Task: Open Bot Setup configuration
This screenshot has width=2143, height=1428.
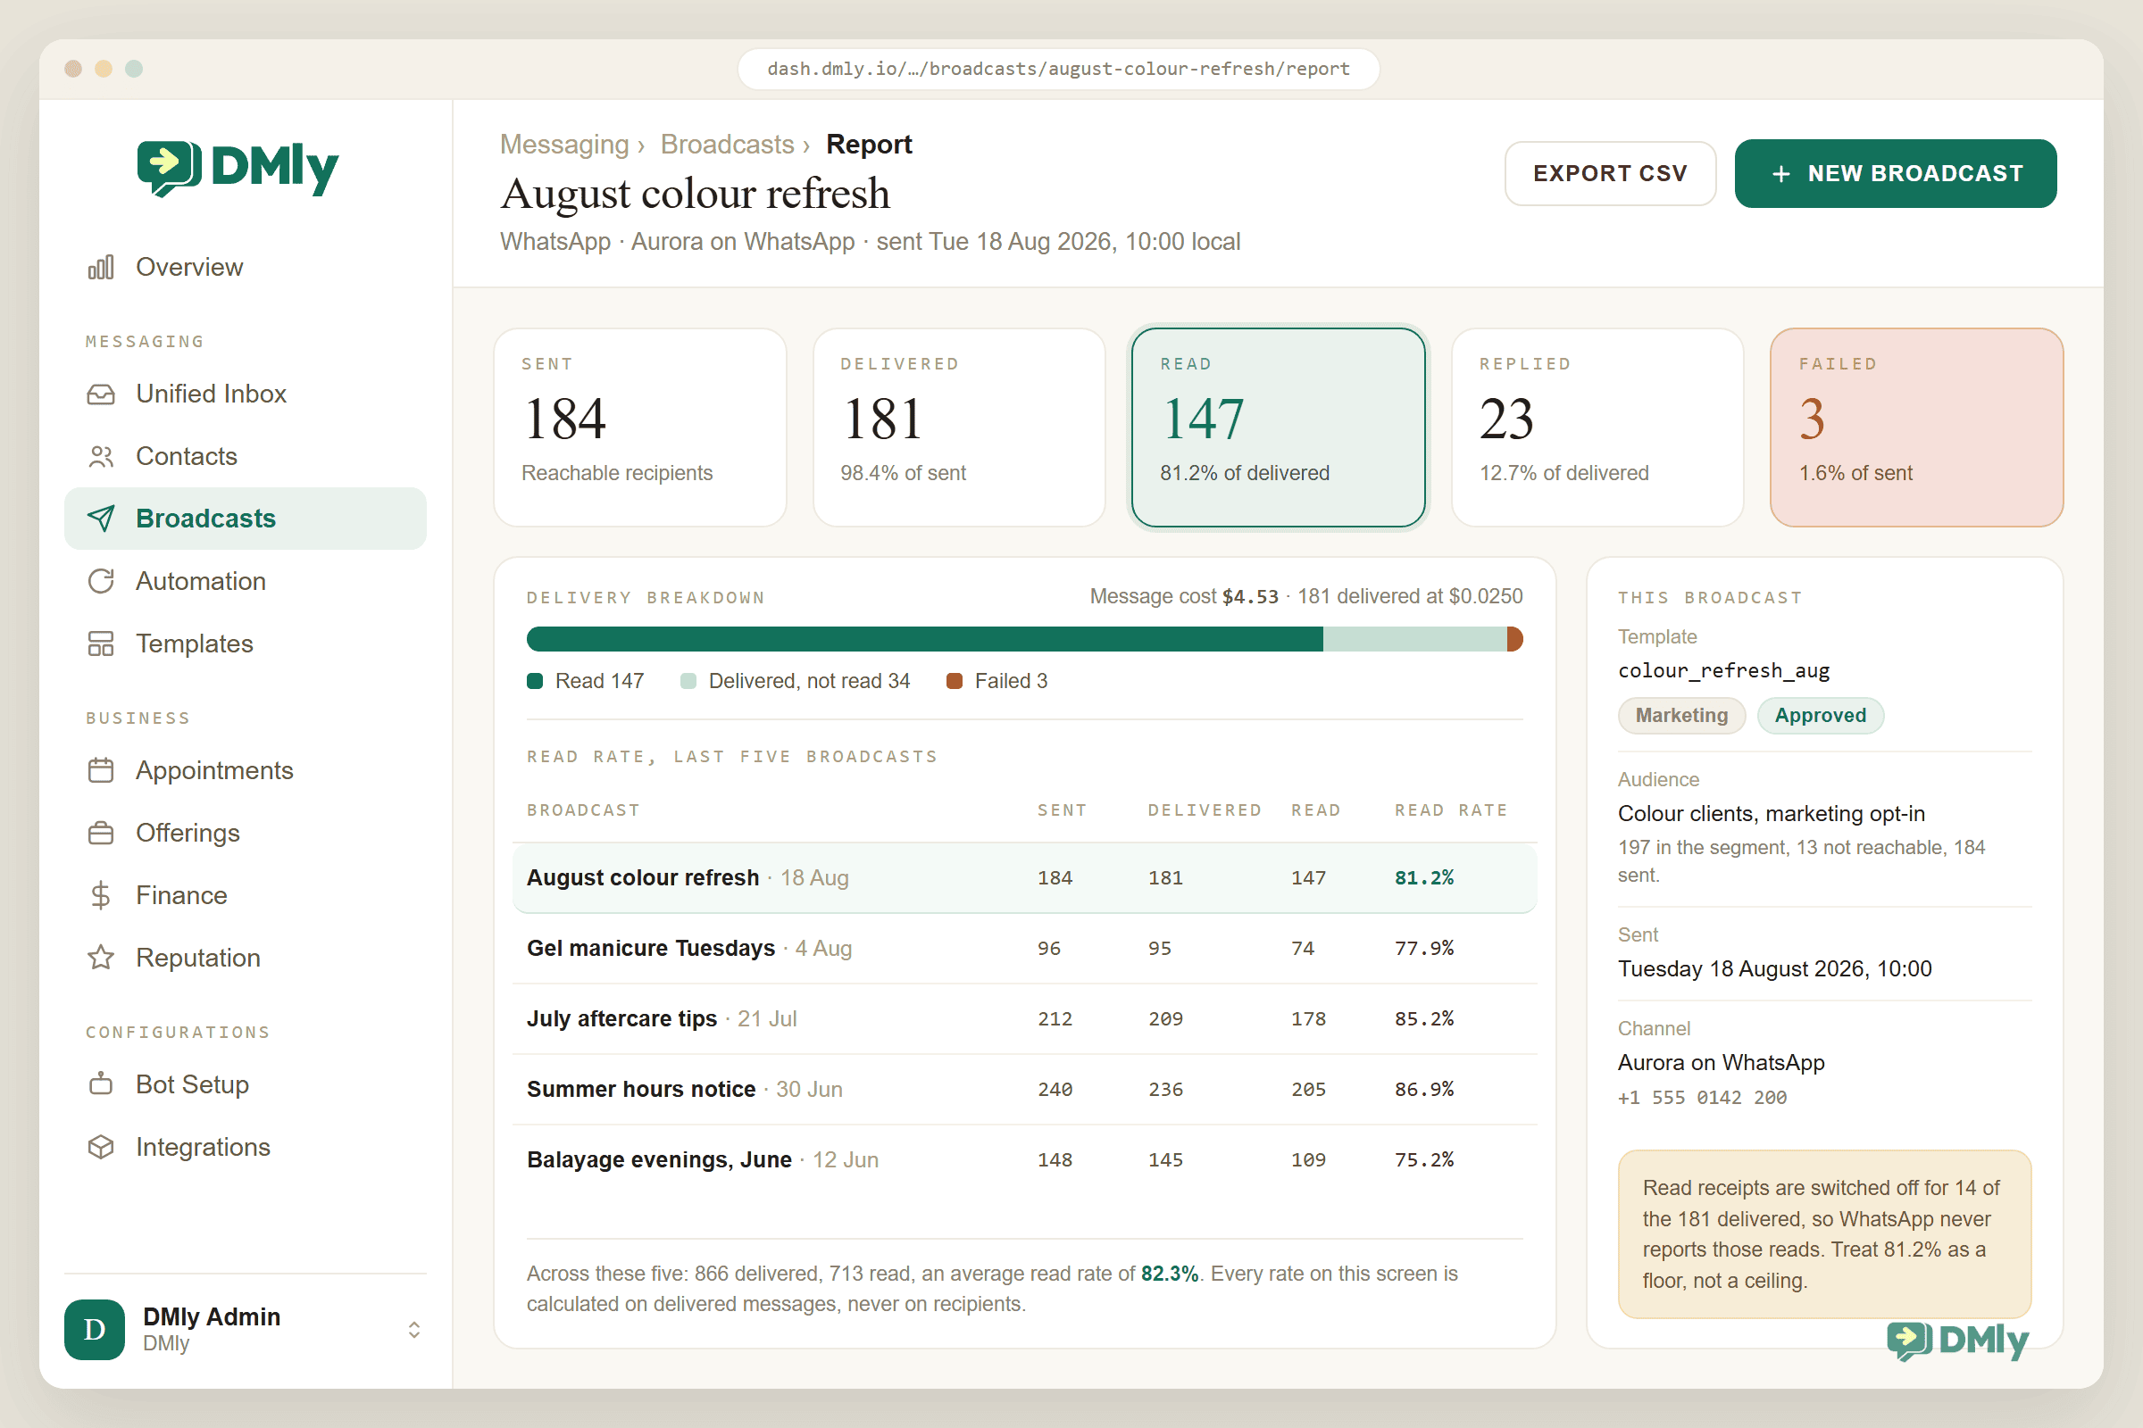Action: 245,1084
